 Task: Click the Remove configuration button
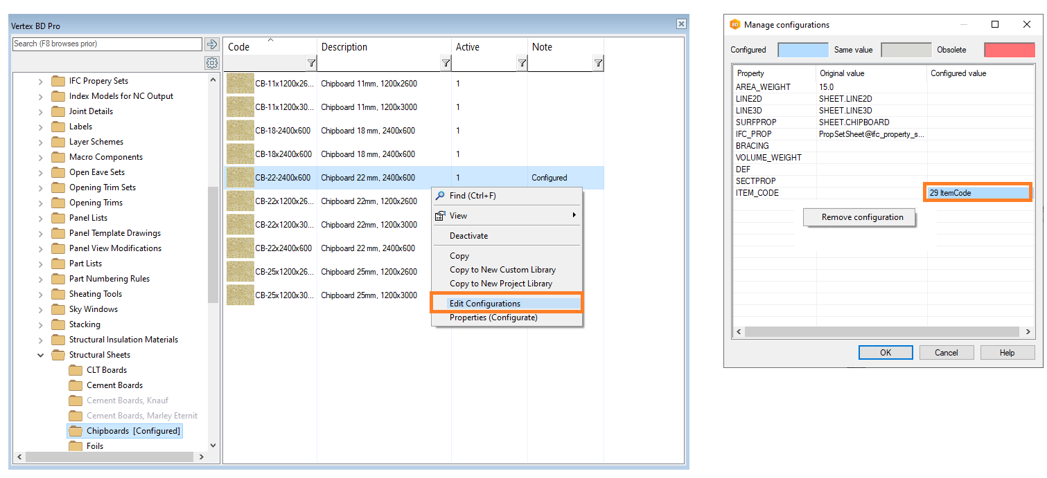(x=862, y=217)
